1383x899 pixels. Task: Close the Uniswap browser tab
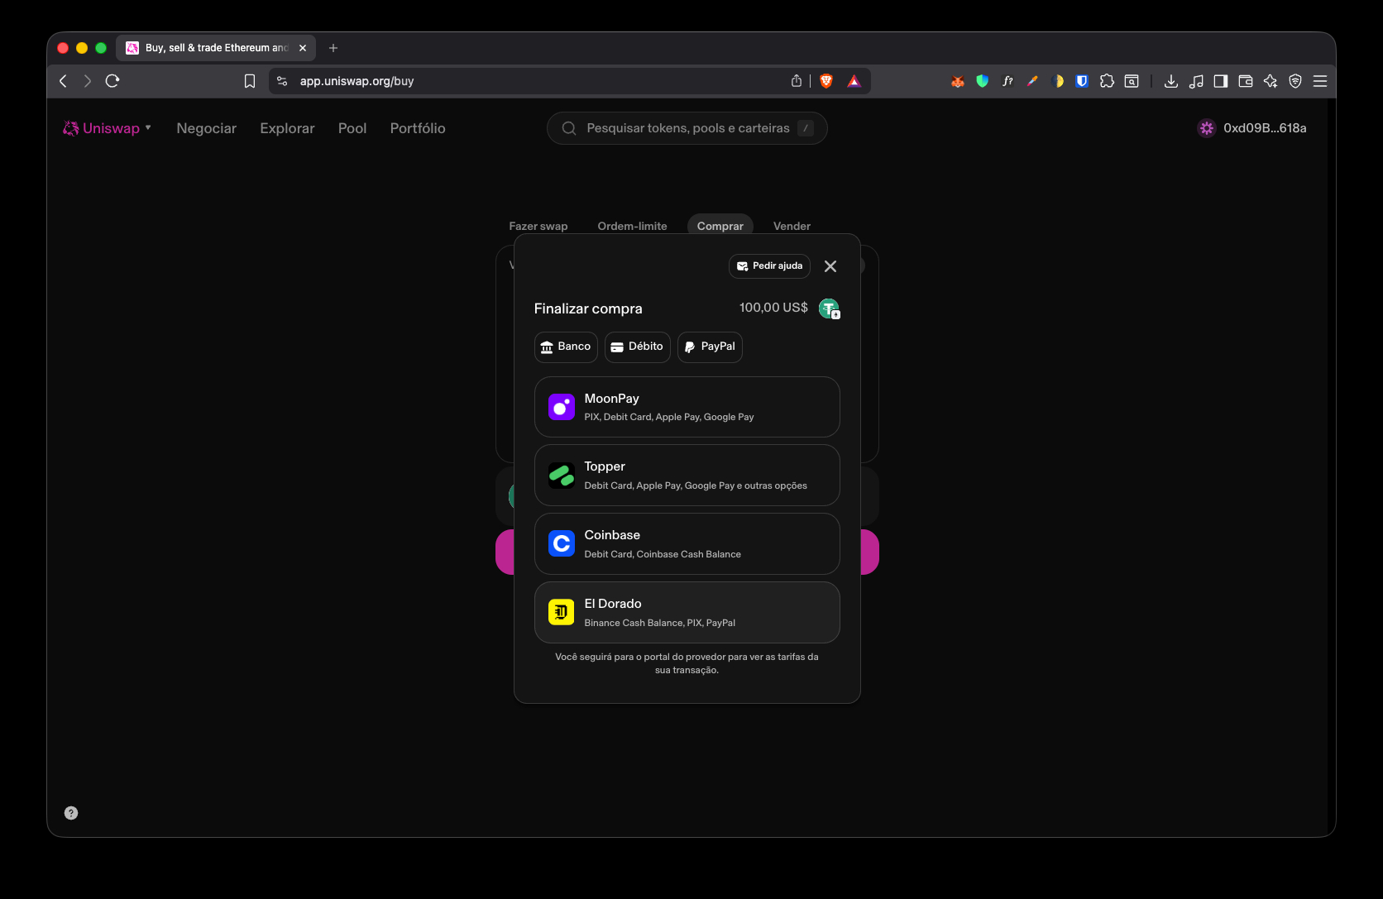(x=303, y=48)
